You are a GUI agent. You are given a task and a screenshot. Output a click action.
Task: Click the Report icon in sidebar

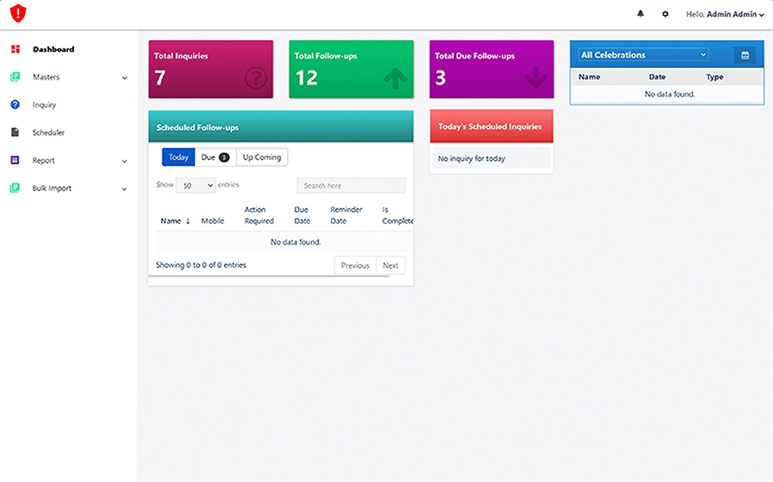[15, 160]
